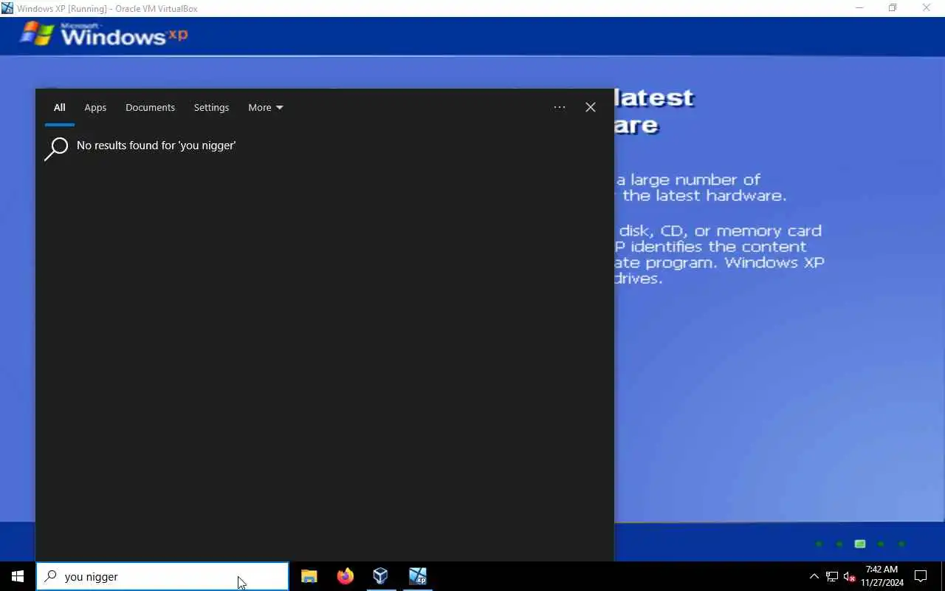This screenshot has height=591, width=945.
Task: Close the Windows XP VirtualBox window
Action: coord(927,8)
